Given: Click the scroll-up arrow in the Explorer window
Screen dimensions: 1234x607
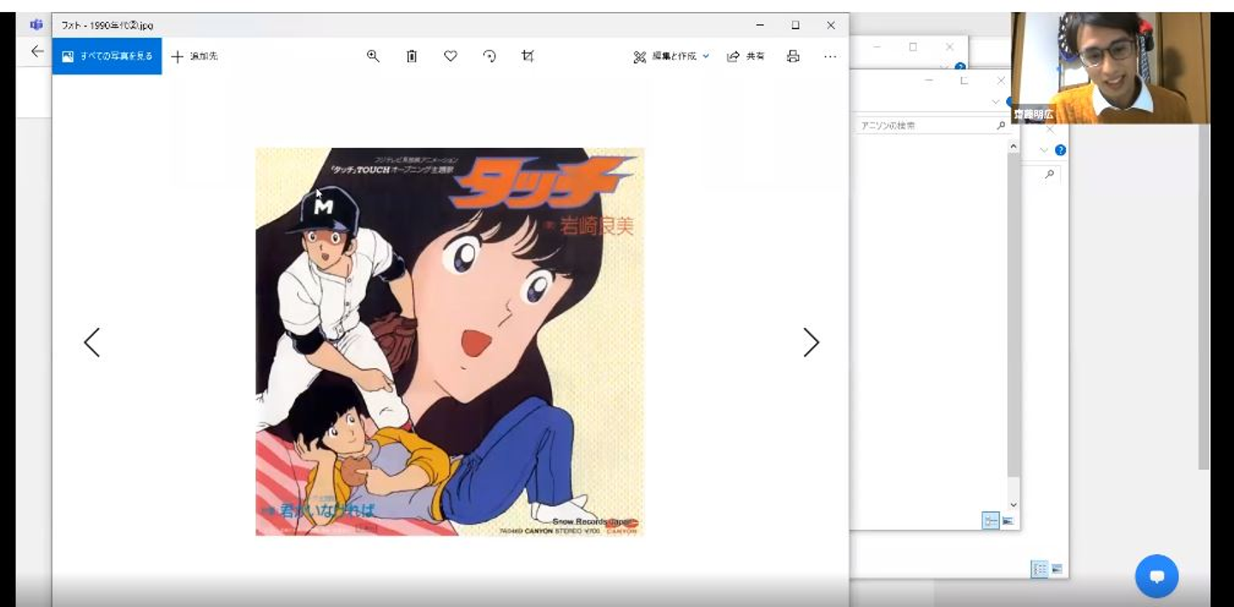Looking at the screenshot, I should (x=1014, y=147).
